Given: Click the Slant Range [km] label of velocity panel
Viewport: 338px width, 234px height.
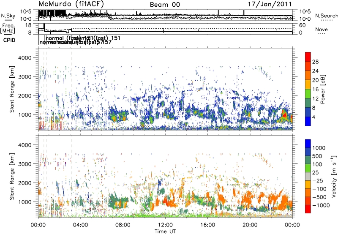Looking at the screenshot, I should point(12,176).
